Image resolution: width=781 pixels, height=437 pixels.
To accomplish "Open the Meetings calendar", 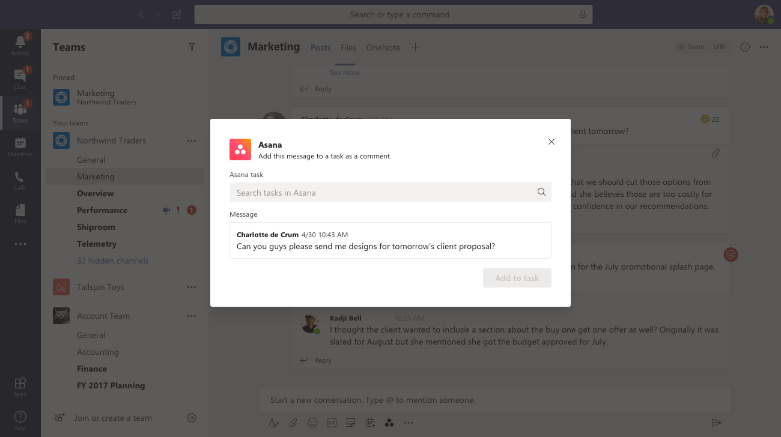I will pyautogui.click(x=20, y=146).
